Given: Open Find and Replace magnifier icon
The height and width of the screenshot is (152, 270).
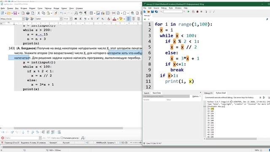Looking at the screenshot, I should click(x=76, y=13).
